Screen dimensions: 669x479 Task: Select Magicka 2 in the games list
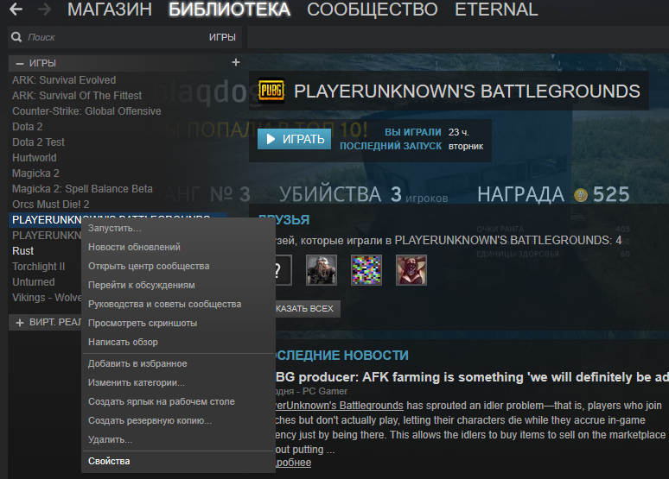pos(35,173)
